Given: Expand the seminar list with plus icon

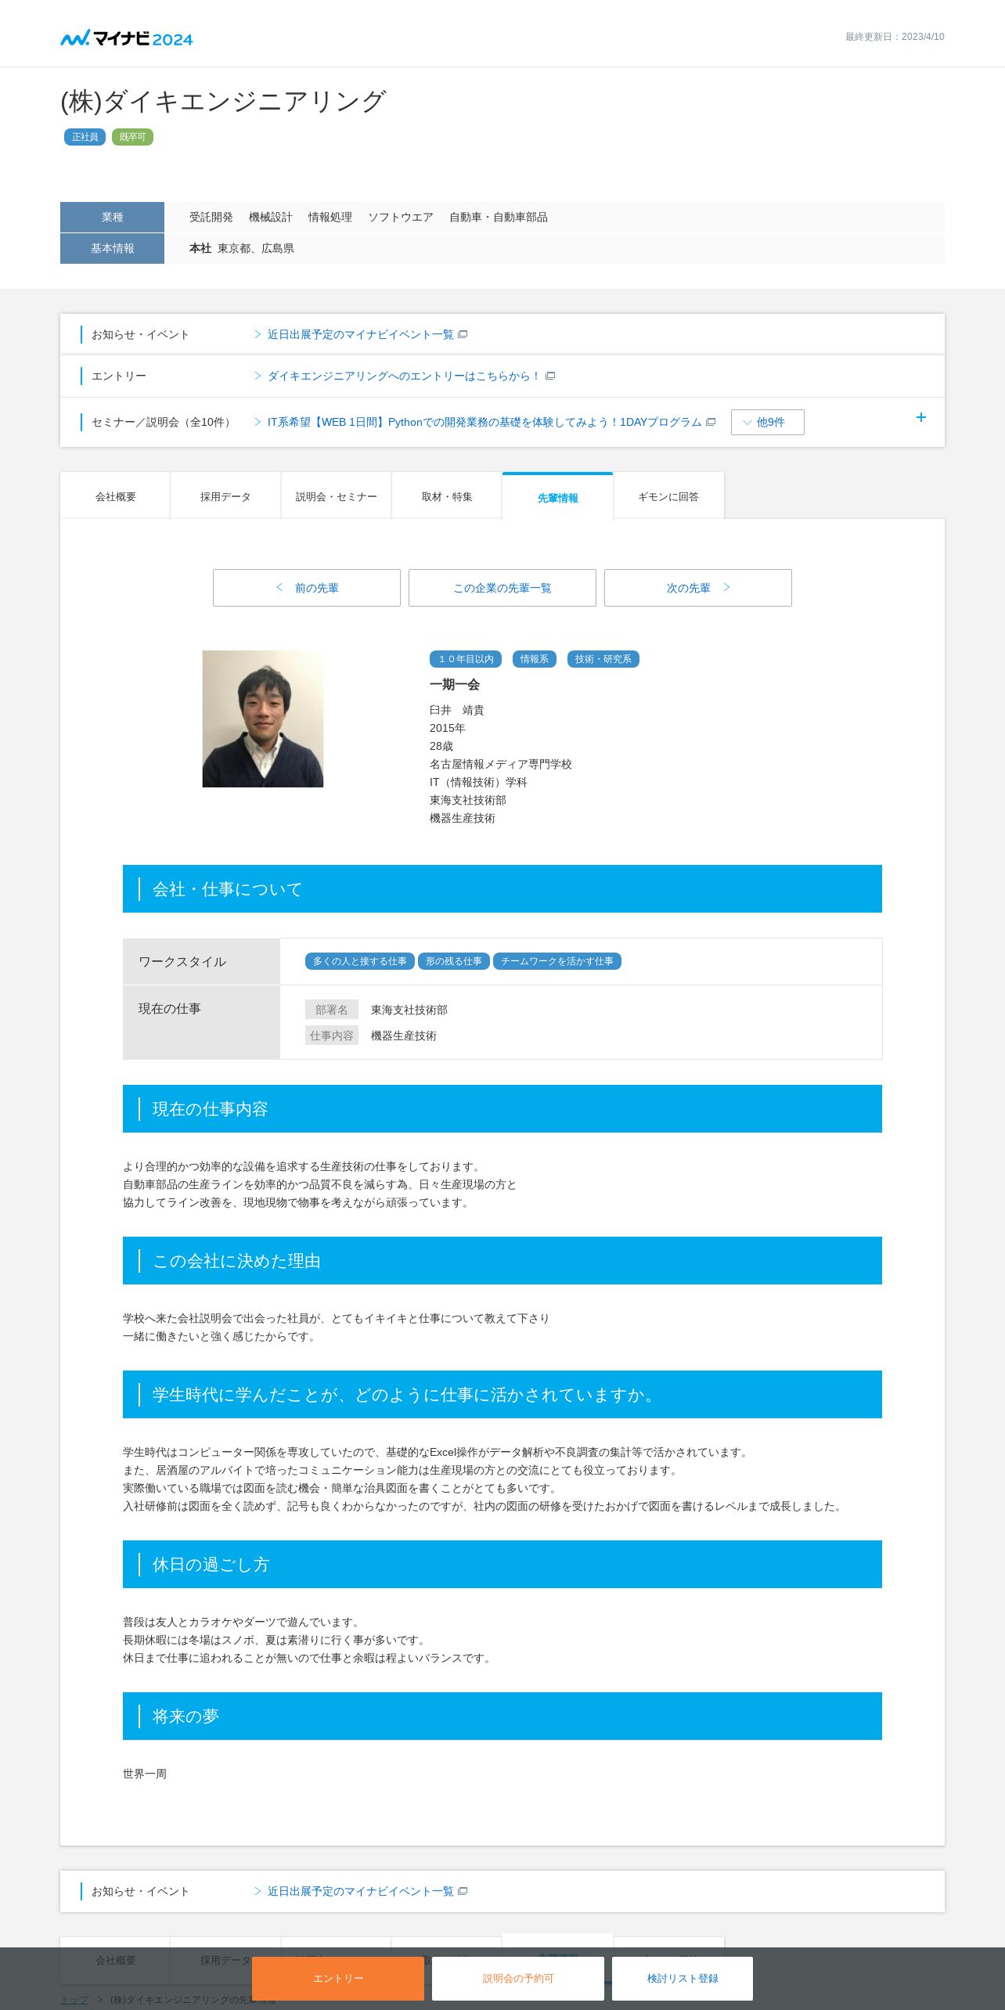Looking at the screenshot, I should pos(921,417).
